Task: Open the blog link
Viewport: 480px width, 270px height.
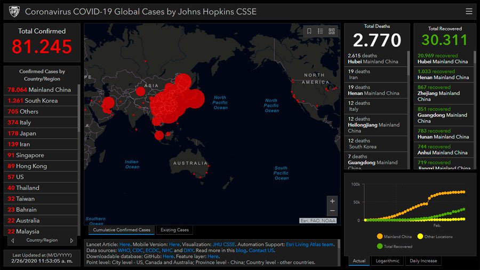Action: (241, 250)
